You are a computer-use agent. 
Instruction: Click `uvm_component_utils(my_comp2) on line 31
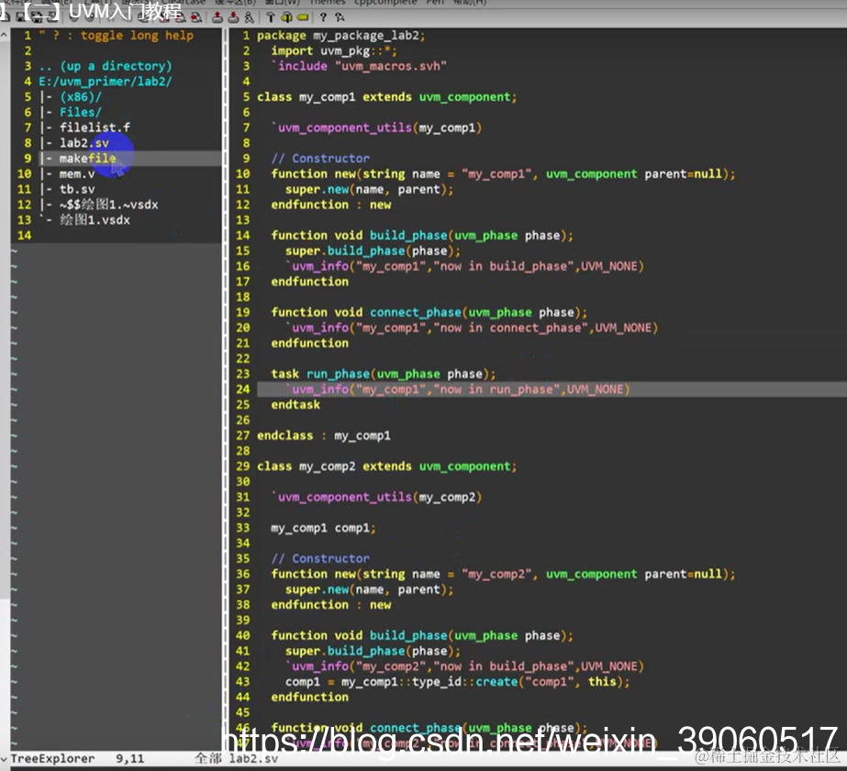[376, 497]
